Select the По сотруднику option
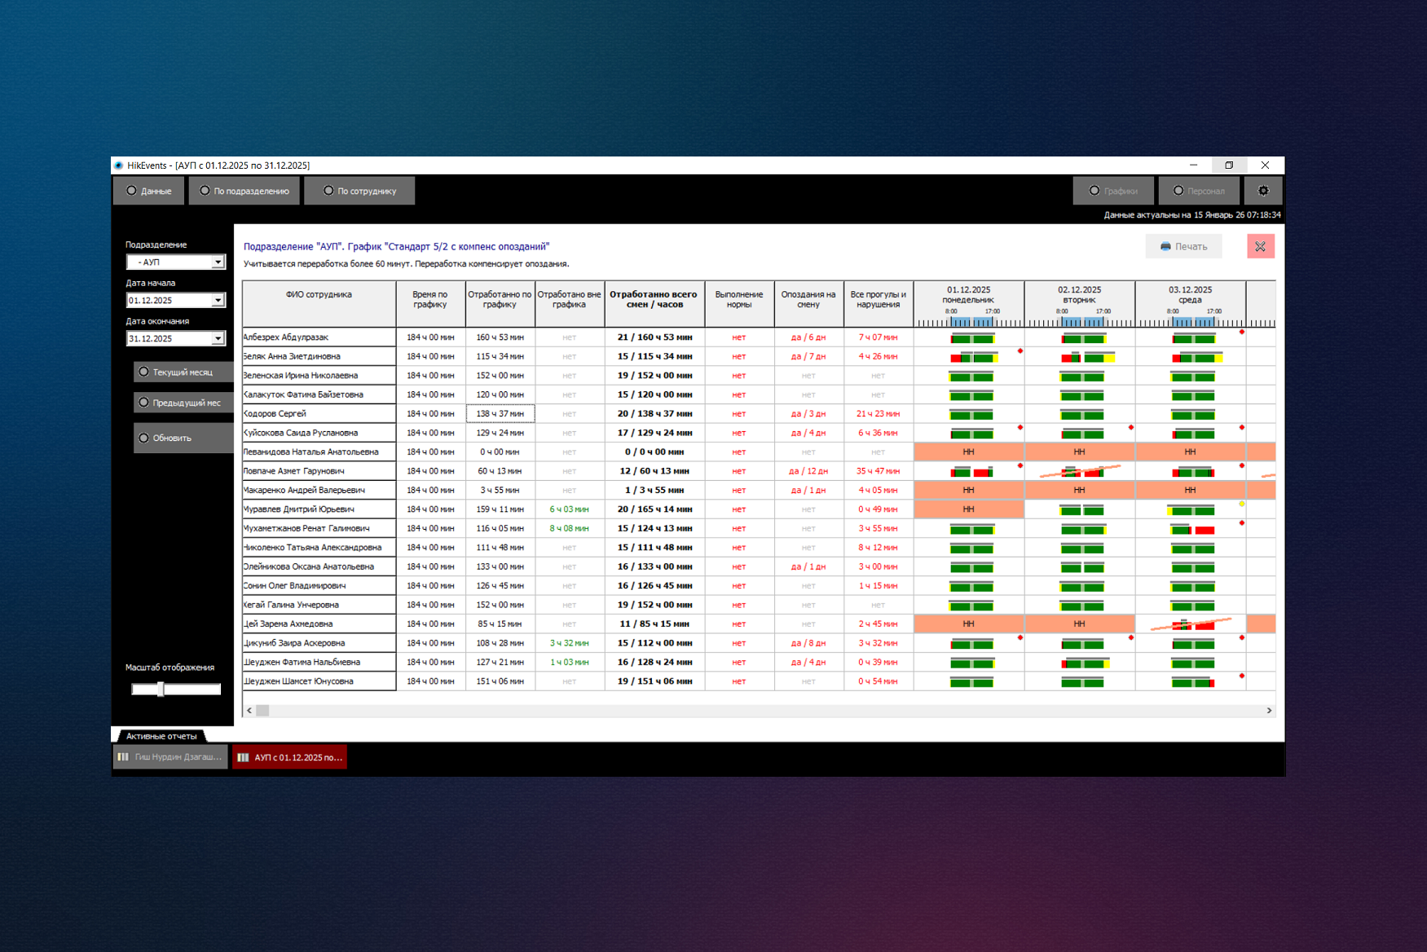Viewport: 1427px width, 952px height. pos(328,191)
